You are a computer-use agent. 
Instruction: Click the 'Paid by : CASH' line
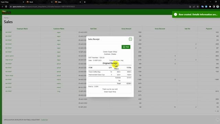[x=93, y=86]
